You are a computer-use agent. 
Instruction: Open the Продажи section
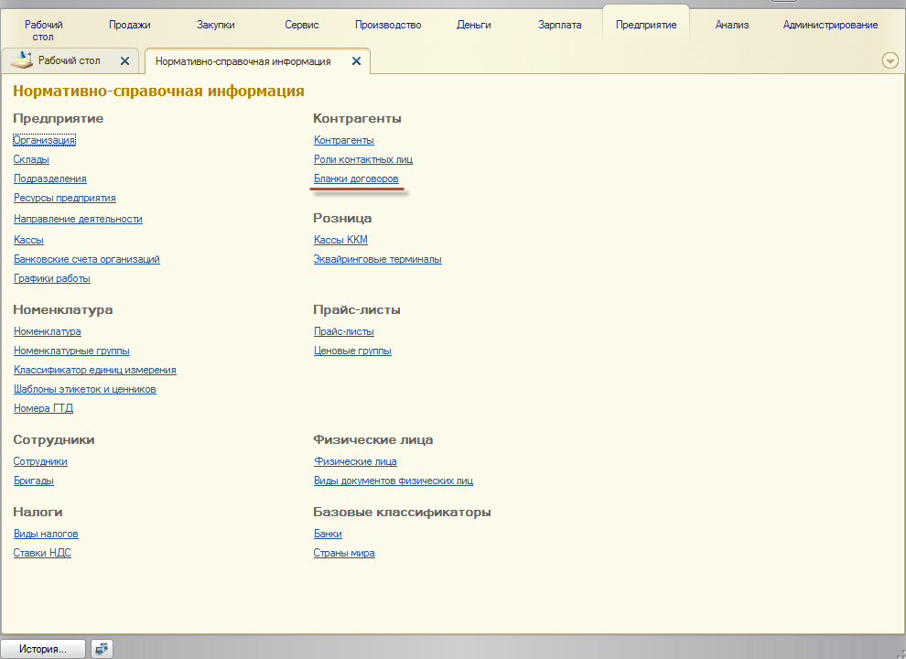129,25
